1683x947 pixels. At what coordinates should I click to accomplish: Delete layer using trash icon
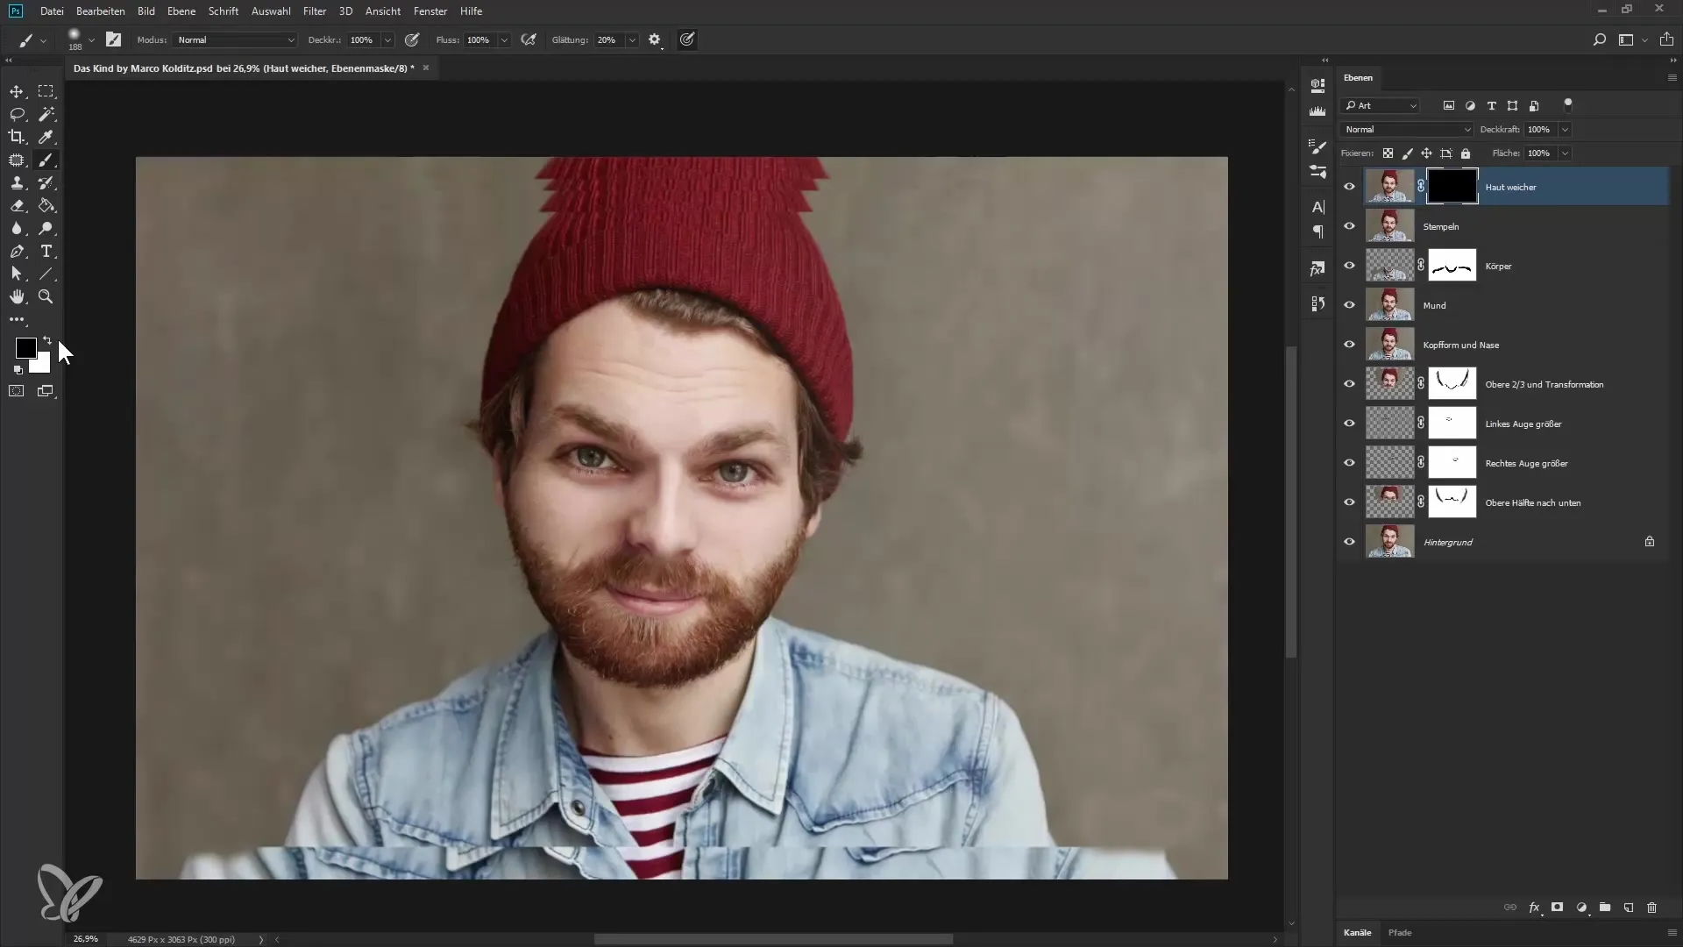tap(1651, 908)
